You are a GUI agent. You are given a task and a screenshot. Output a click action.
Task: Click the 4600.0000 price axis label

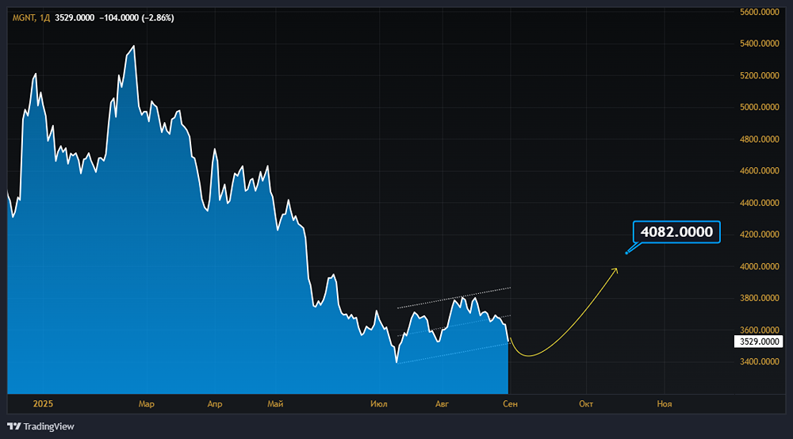tap(759, 170)
